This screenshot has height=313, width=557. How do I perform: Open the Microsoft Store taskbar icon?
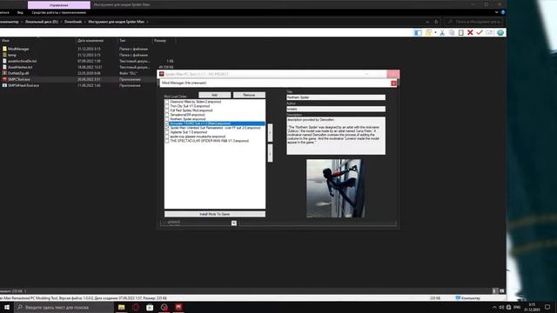pyautogui.click(x=150, y=307)
